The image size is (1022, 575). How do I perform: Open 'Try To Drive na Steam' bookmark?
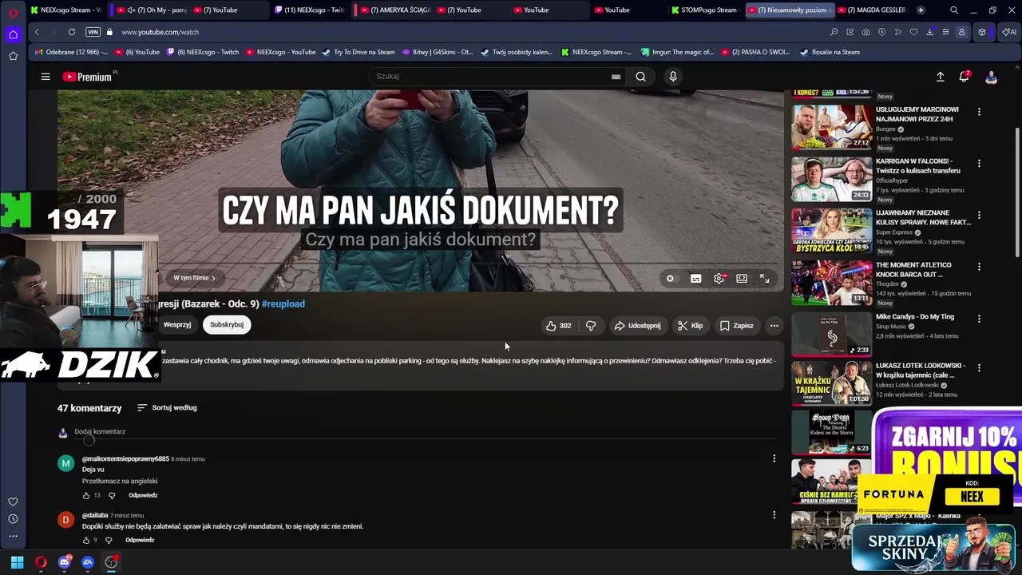pos(358,52)
